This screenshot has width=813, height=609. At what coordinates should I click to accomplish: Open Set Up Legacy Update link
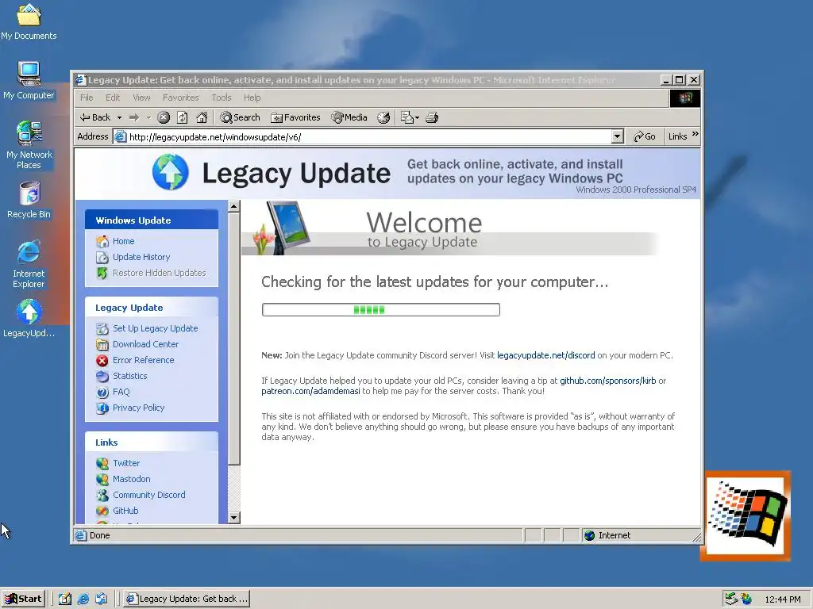(155, 328)
